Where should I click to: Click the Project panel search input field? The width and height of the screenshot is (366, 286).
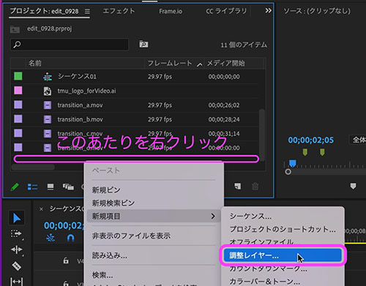(70, 45)
